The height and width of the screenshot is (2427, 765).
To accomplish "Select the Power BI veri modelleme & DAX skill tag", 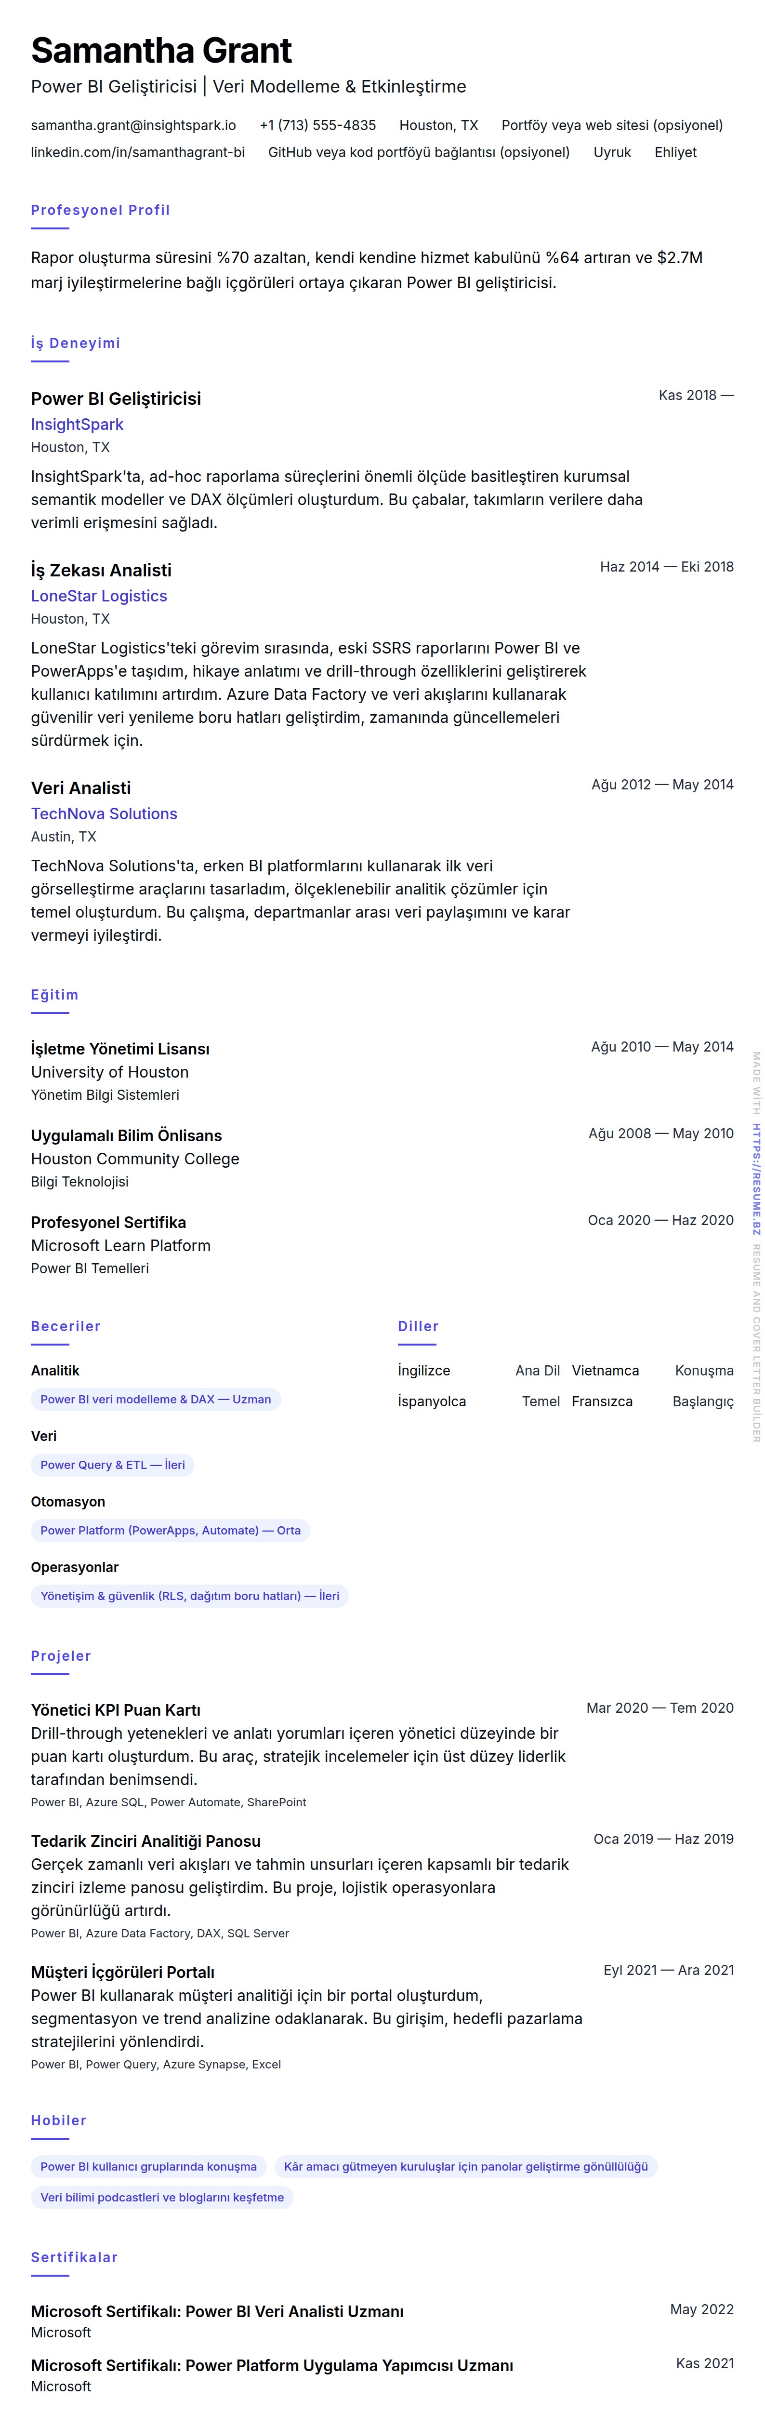I will (x=156, y=1400).
